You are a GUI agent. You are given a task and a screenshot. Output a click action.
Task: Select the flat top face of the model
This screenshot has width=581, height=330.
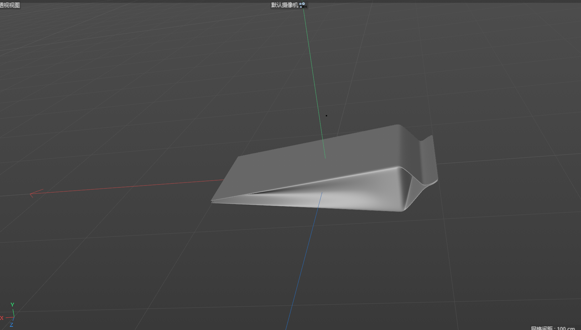click(x=309, y=162)
